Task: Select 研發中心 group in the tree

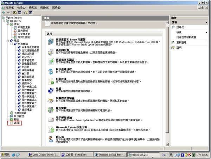Action: point(27,57)
